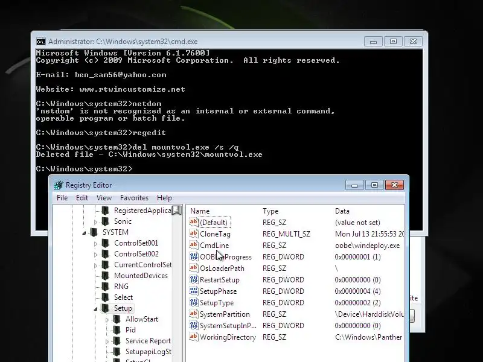483x362 pixels.
Task: Select the AllowStart folder icon
Action: [117, 319]
